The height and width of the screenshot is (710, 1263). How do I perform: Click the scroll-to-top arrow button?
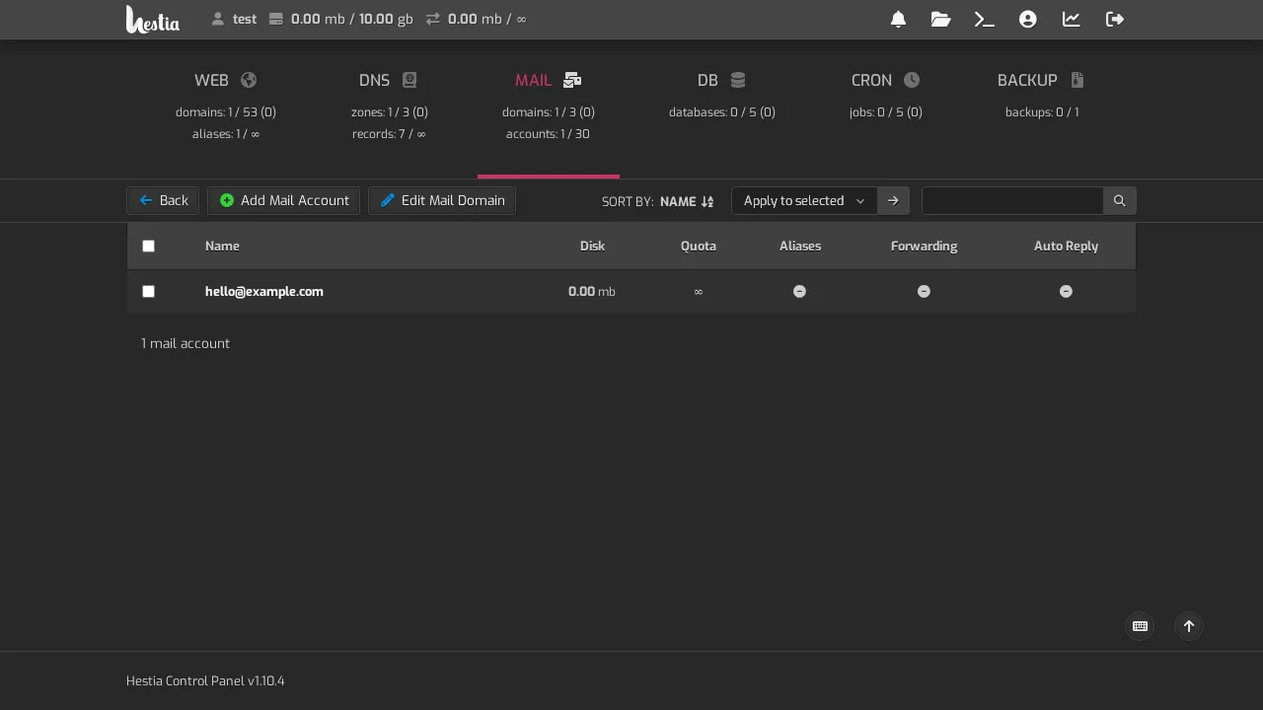pos(1189,626)
